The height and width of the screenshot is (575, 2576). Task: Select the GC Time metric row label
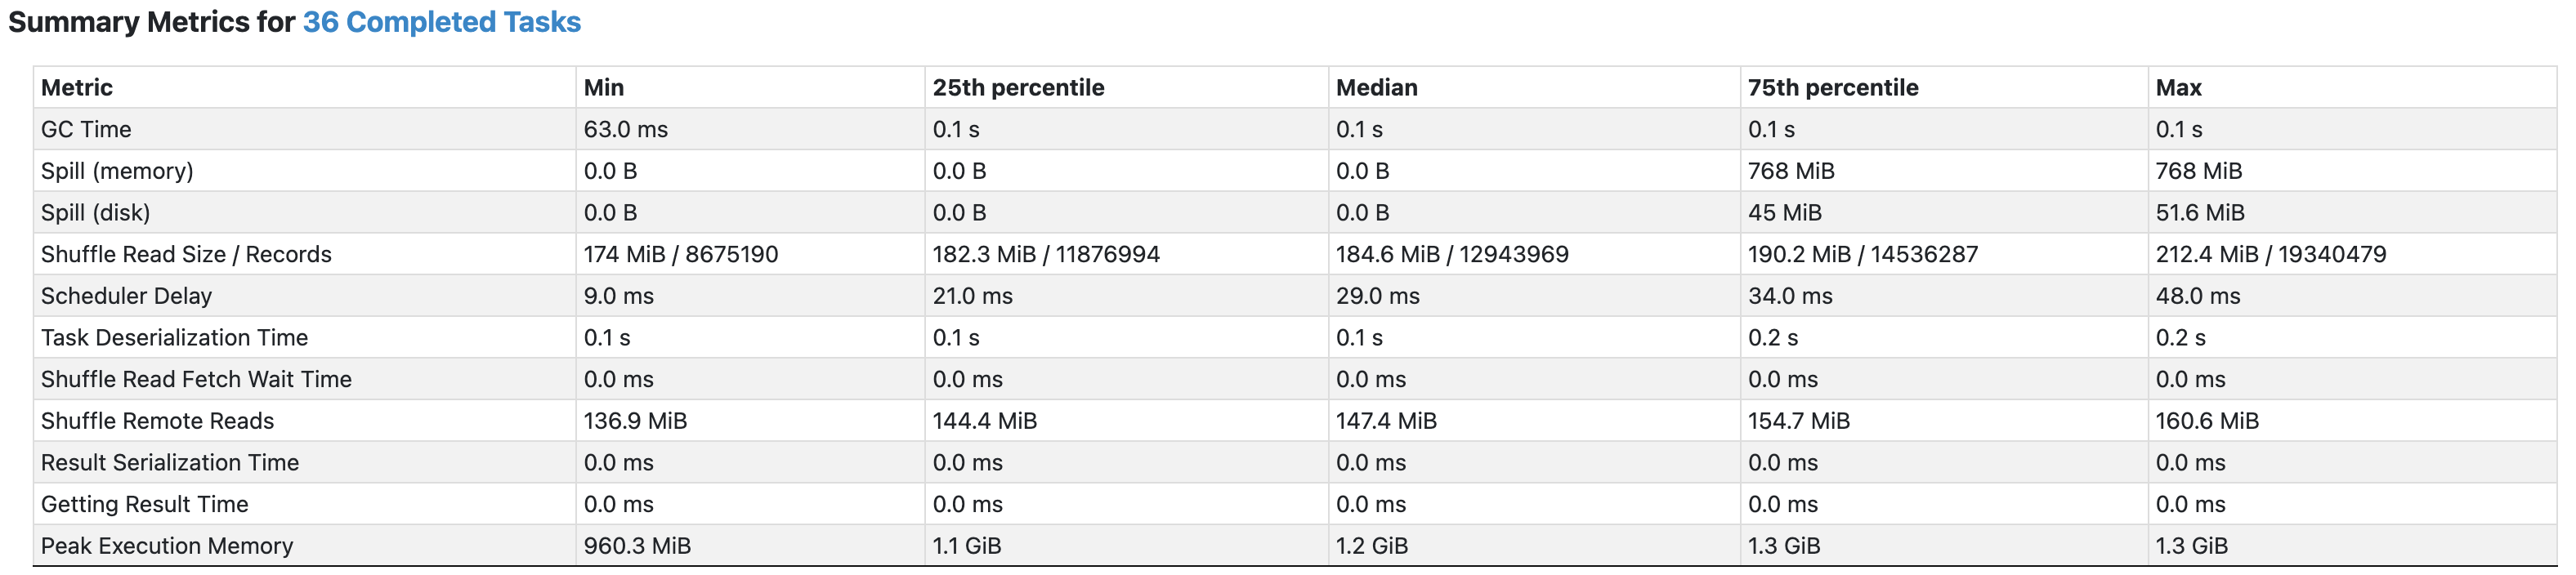pyautogui.click(x=86, y=129)
